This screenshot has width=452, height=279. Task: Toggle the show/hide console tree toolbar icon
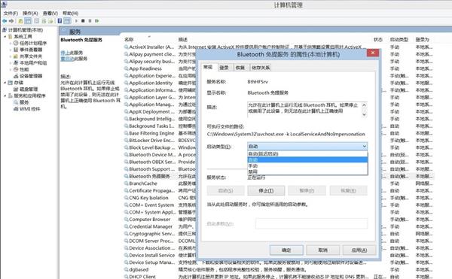pos(28,21)
